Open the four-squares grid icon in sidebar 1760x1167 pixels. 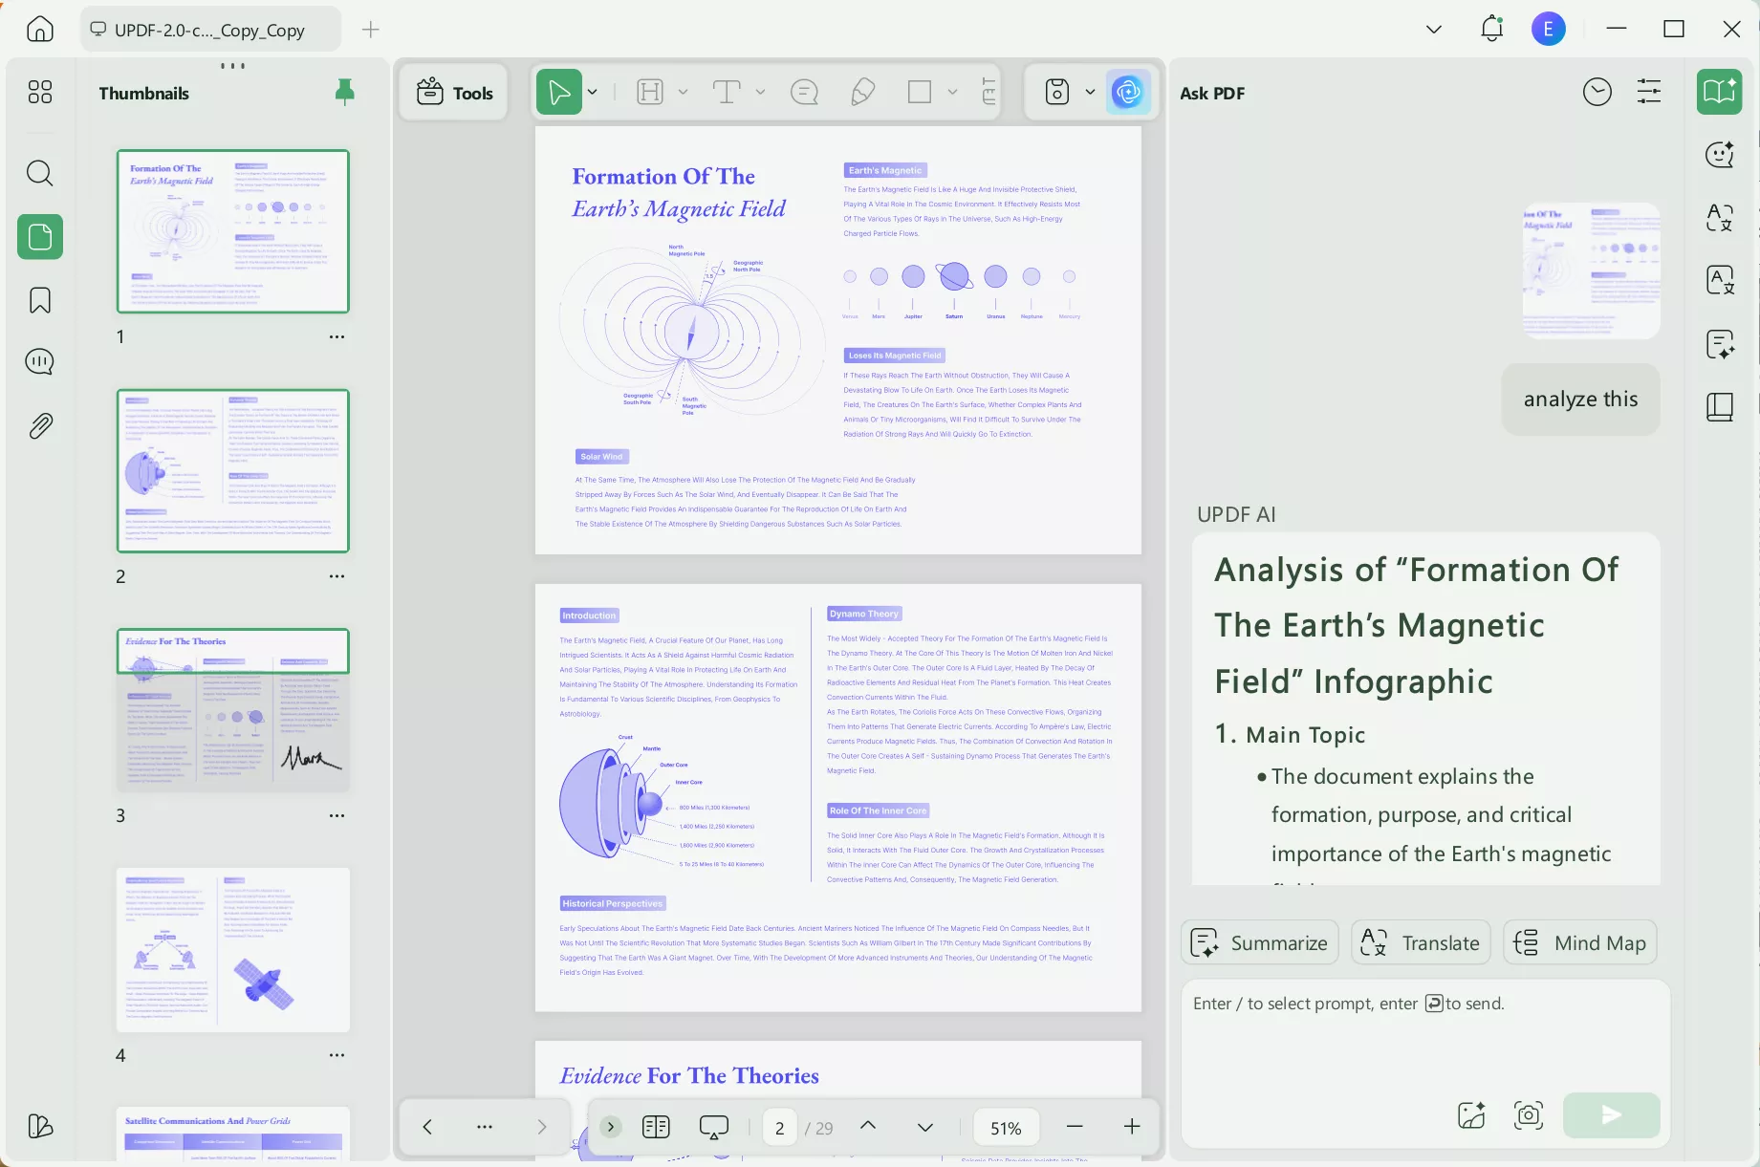(40, 92)
